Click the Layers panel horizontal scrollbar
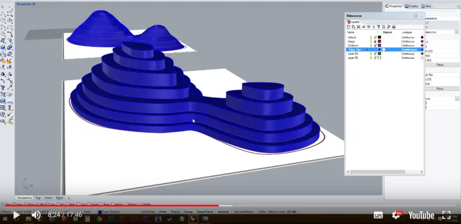 click(378, 172)
